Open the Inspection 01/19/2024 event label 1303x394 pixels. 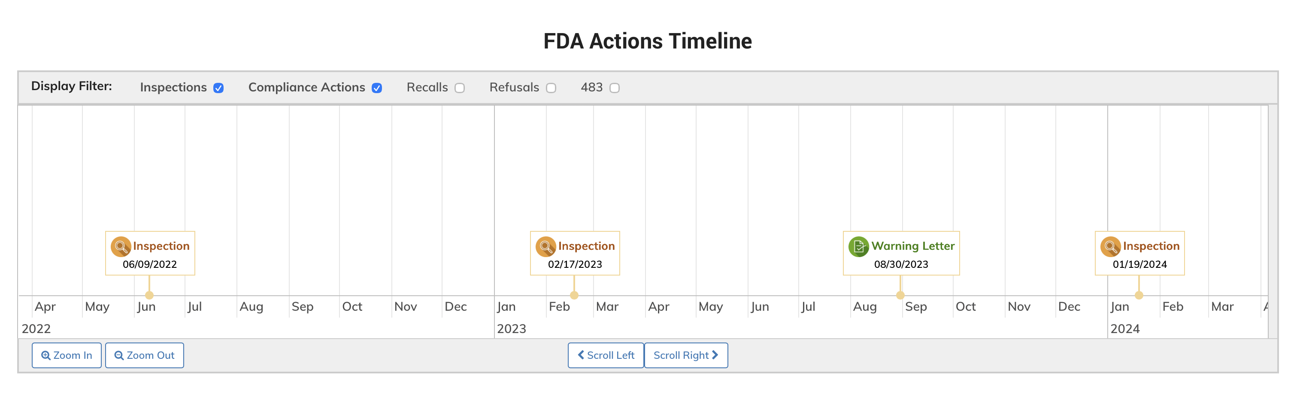click(1151, 246)
